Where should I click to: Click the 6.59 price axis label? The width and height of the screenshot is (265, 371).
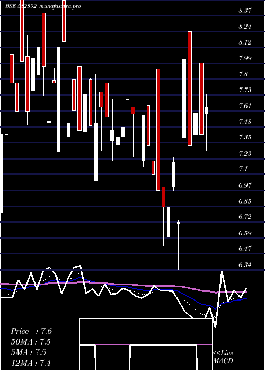[245, 233]
